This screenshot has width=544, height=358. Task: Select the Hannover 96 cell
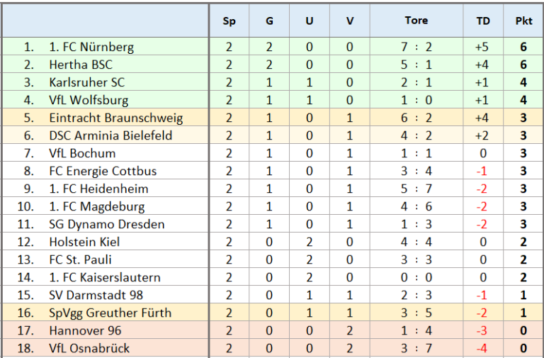[85, 330]
